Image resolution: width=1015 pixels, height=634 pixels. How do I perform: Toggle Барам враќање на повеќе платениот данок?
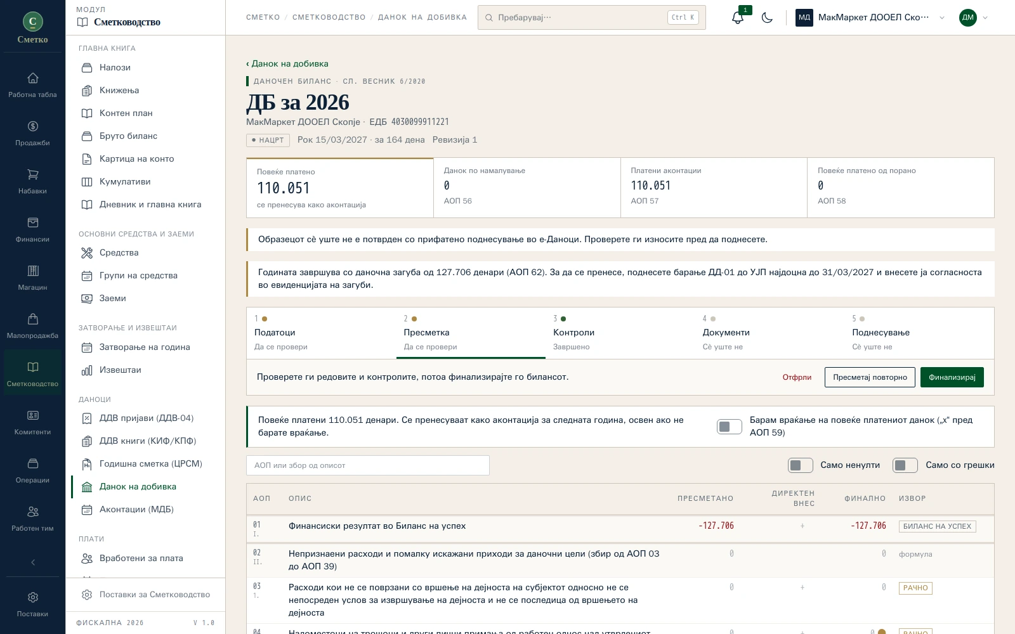click(729, 427)
